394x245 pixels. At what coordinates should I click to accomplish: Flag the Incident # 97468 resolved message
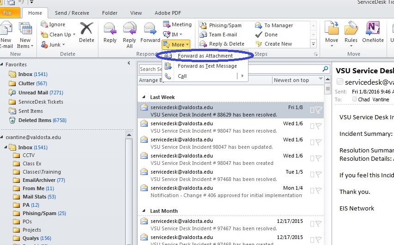click(319, 175)
